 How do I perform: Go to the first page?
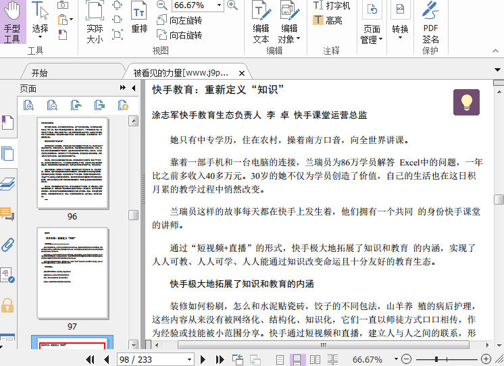[91, 359]
